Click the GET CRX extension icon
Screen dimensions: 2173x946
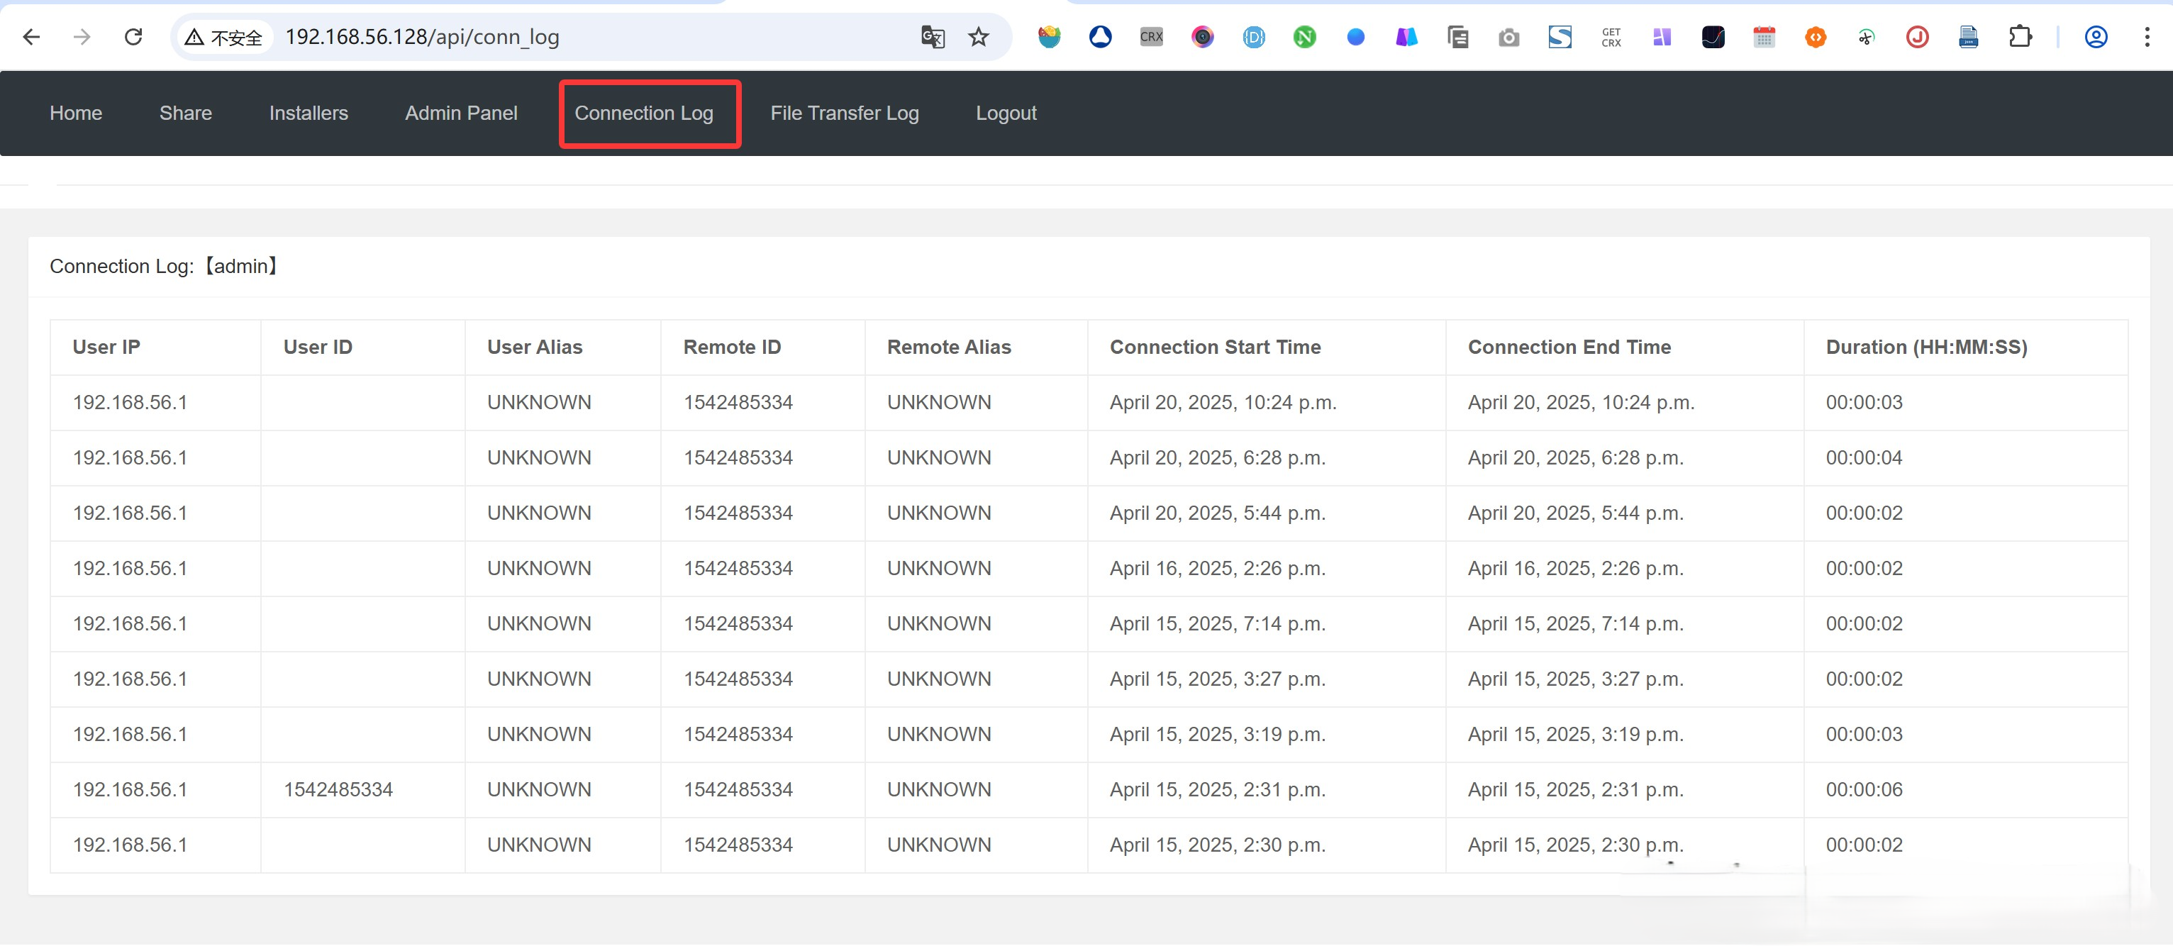tap(1611, 37)
